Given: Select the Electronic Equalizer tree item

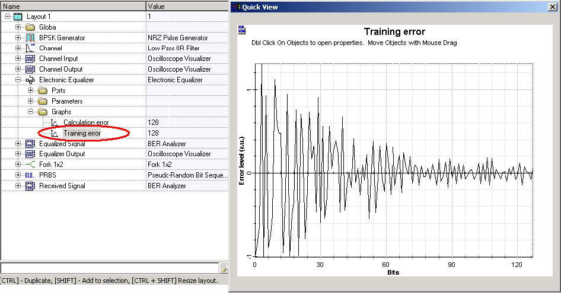Looking at the screenshot, I should click(66, 80).
